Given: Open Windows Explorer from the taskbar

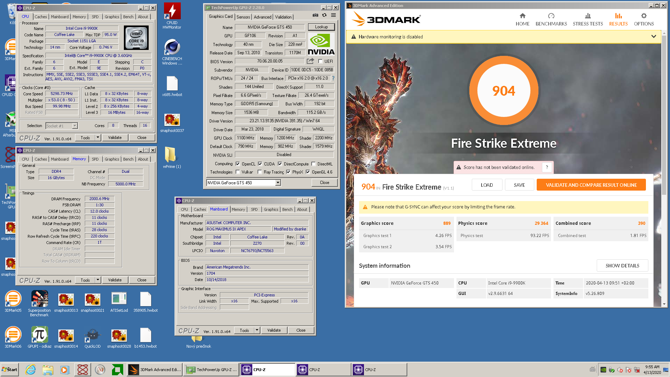Looking at the screenshot, I should coord(48,369).
